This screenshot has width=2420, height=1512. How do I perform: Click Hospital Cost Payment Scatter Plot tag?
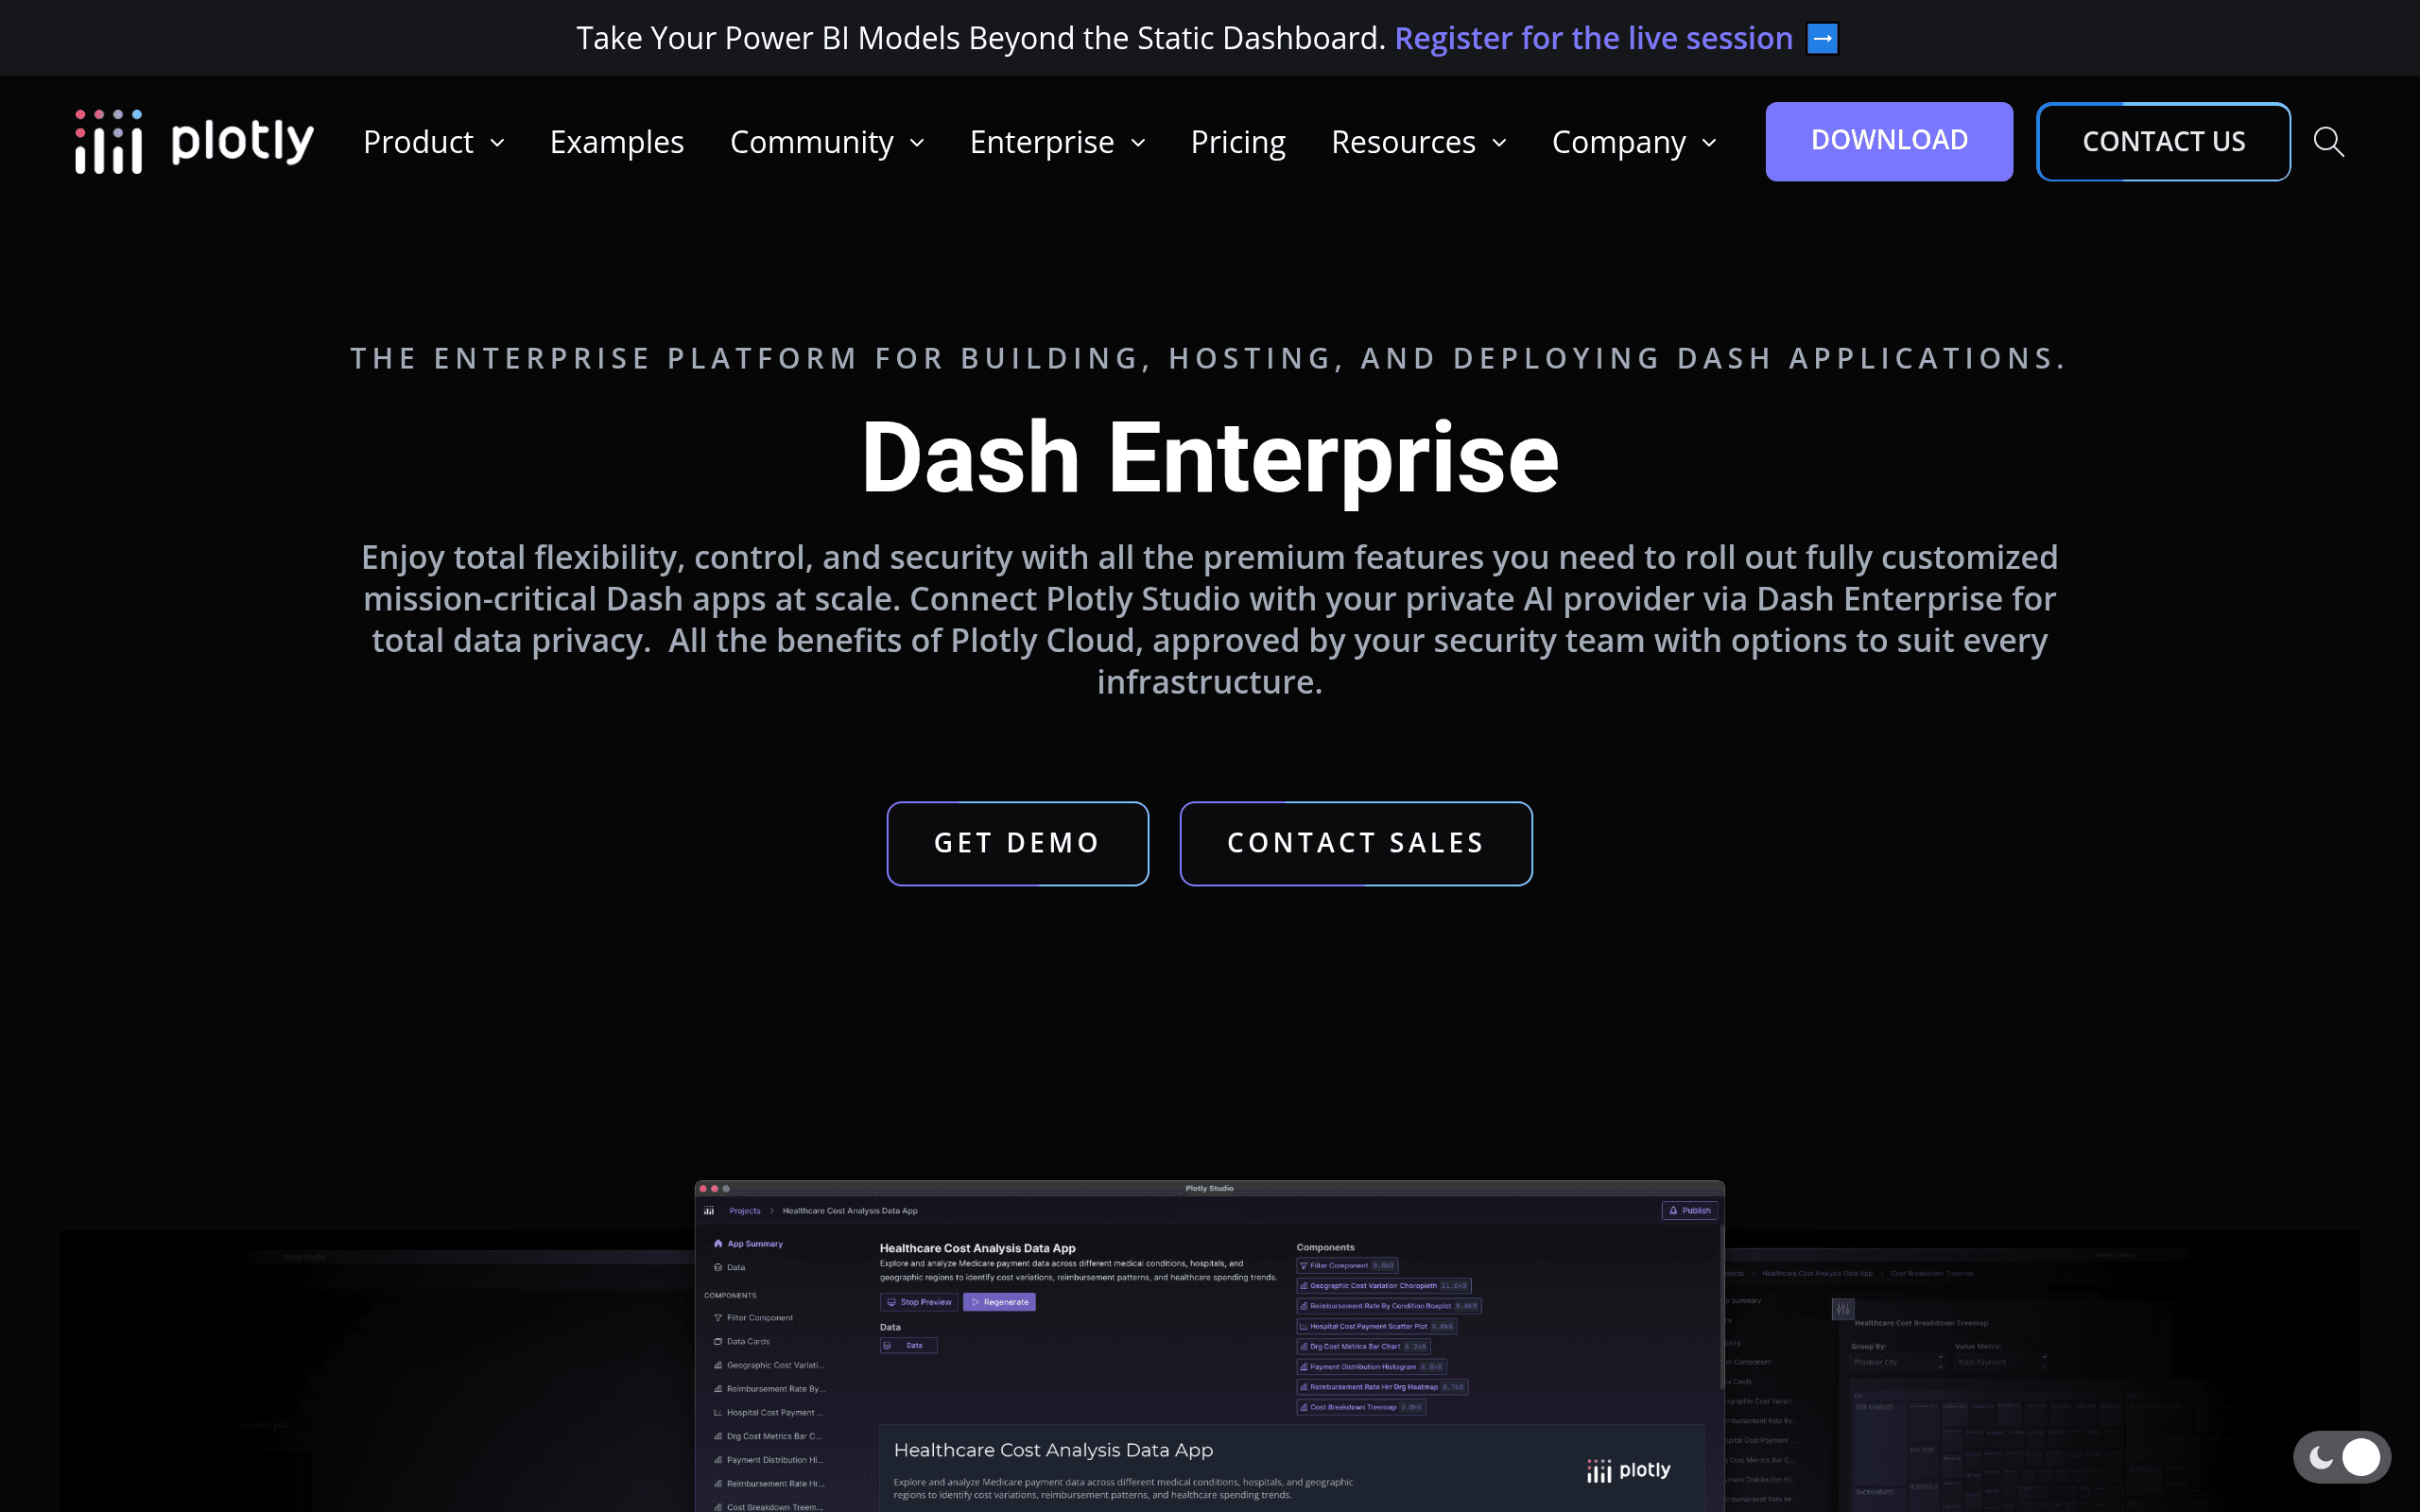click(1377, 1326)
